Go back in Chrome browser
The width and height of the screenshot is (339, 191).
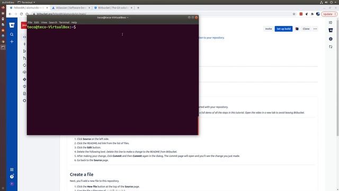pos(10,14)
